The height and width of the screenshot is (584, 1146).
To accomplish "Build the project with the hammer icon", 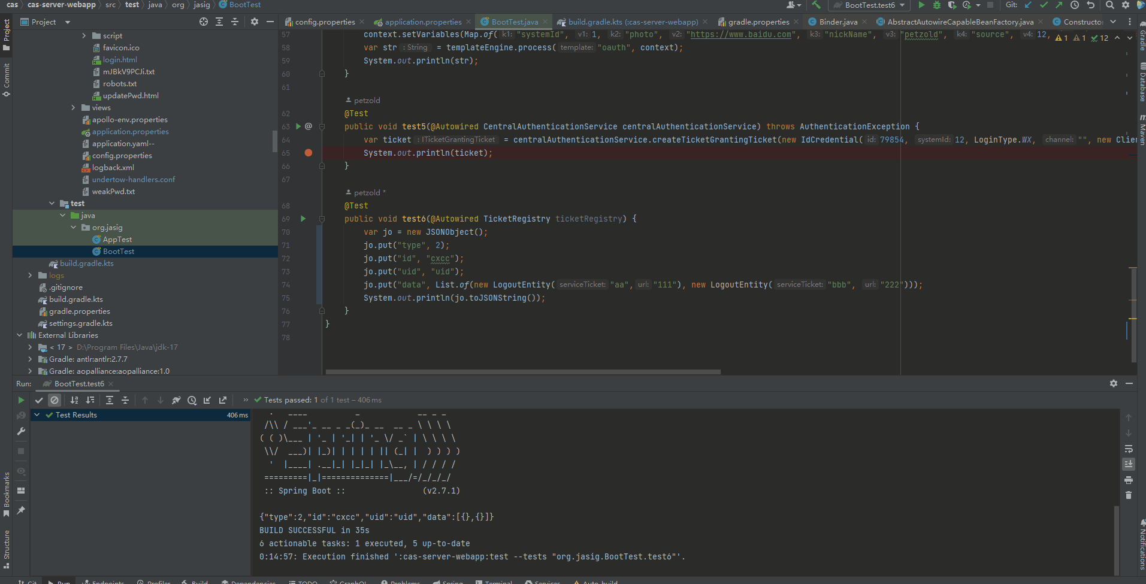I will coord(816,5).
